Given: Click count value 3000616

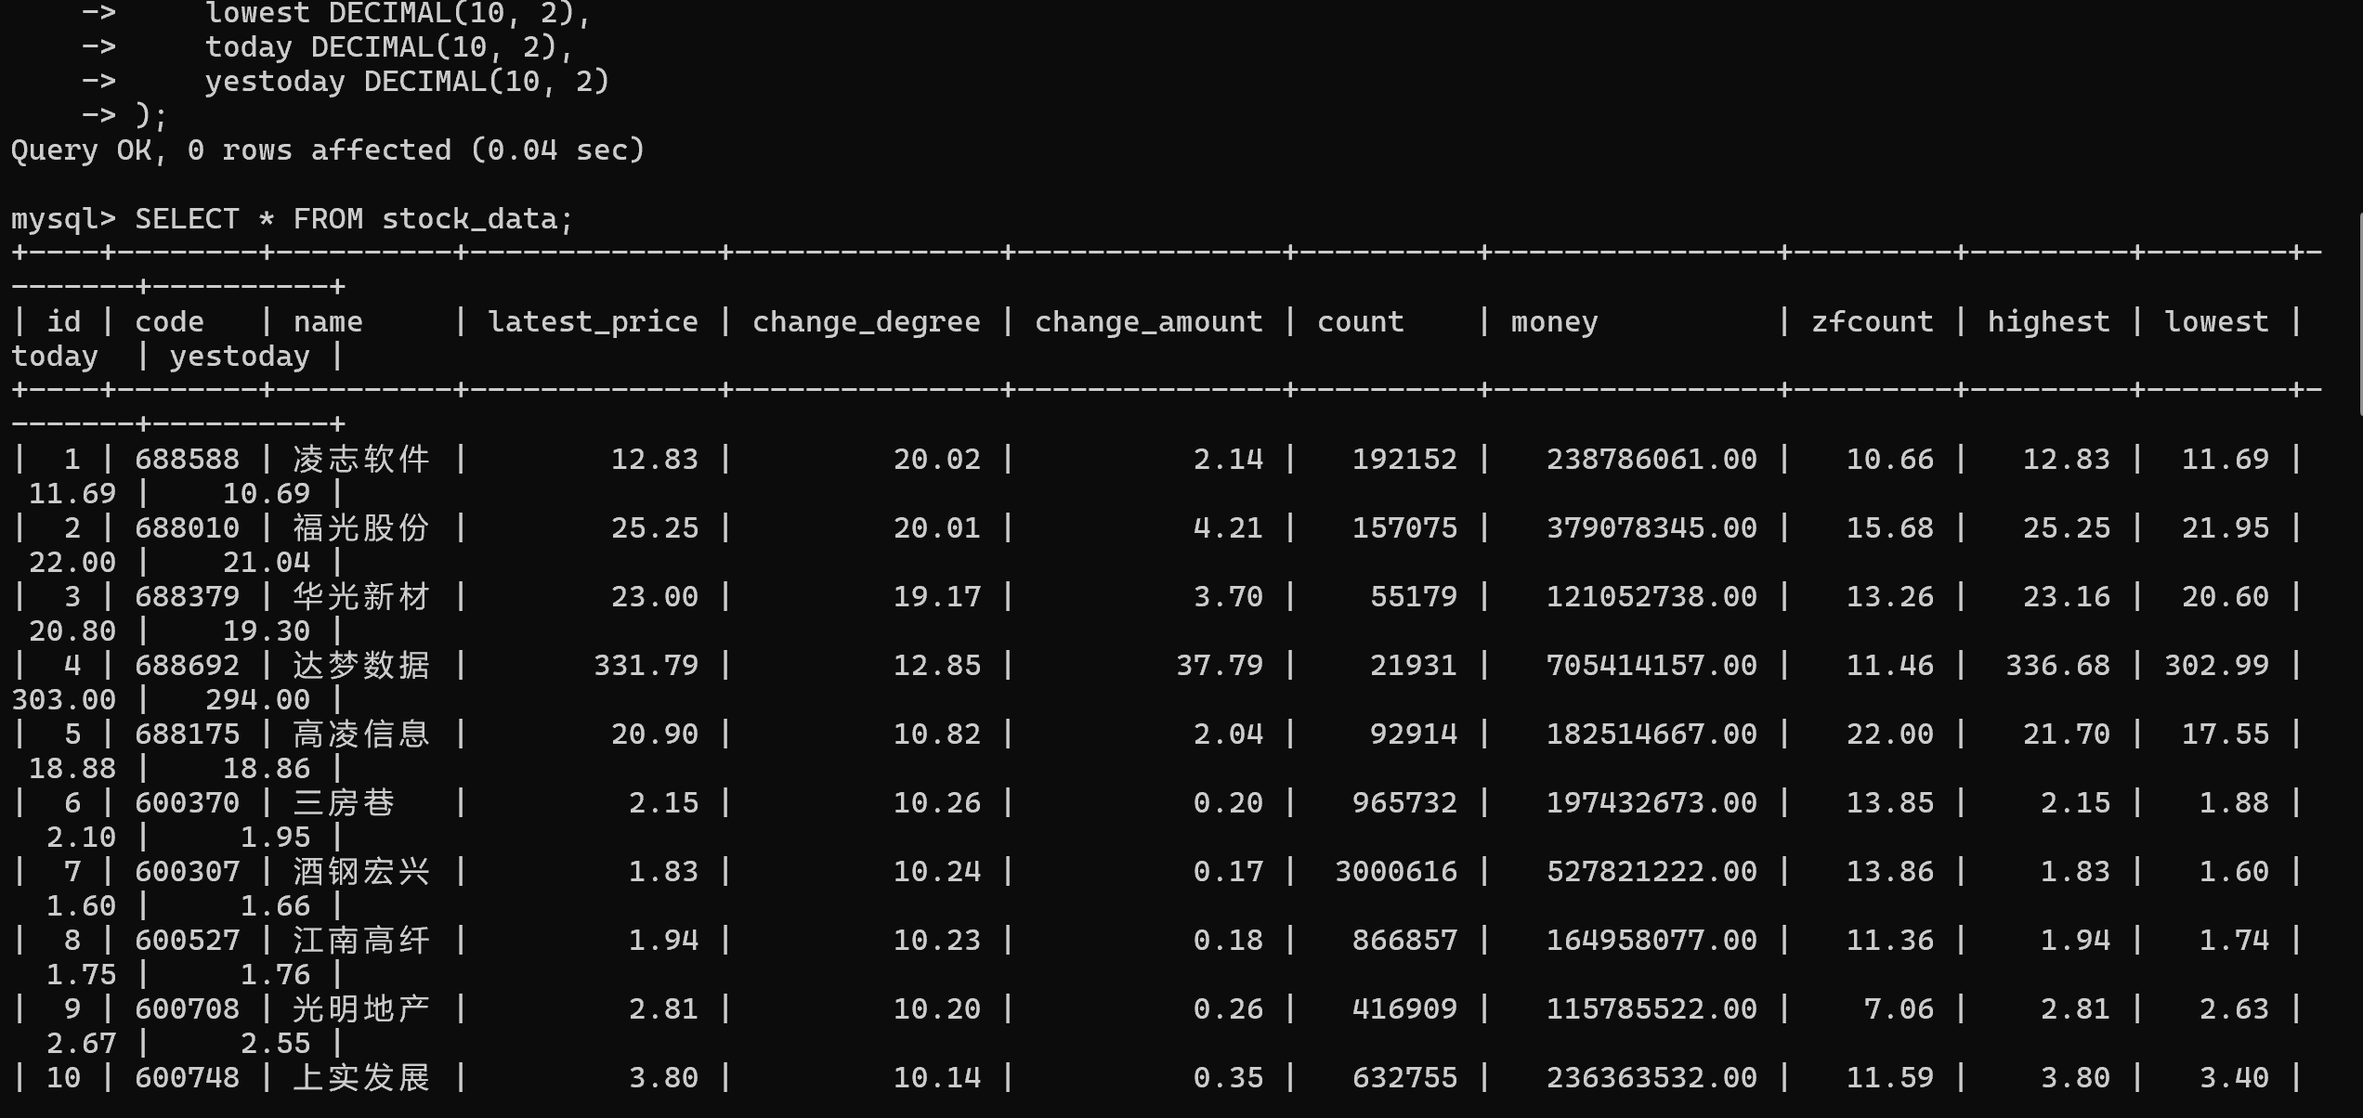Looking at the screenshot, I should (x=1395, y=871).
